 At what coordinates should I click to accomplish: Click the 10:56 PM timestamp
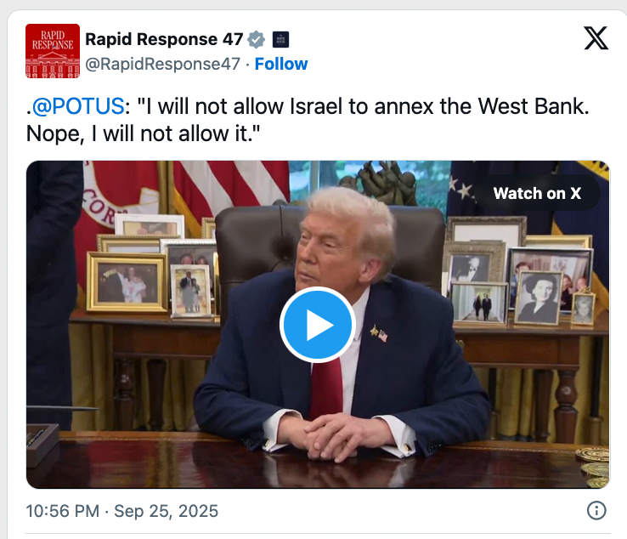pyautogui.click(x=62, y=511)
